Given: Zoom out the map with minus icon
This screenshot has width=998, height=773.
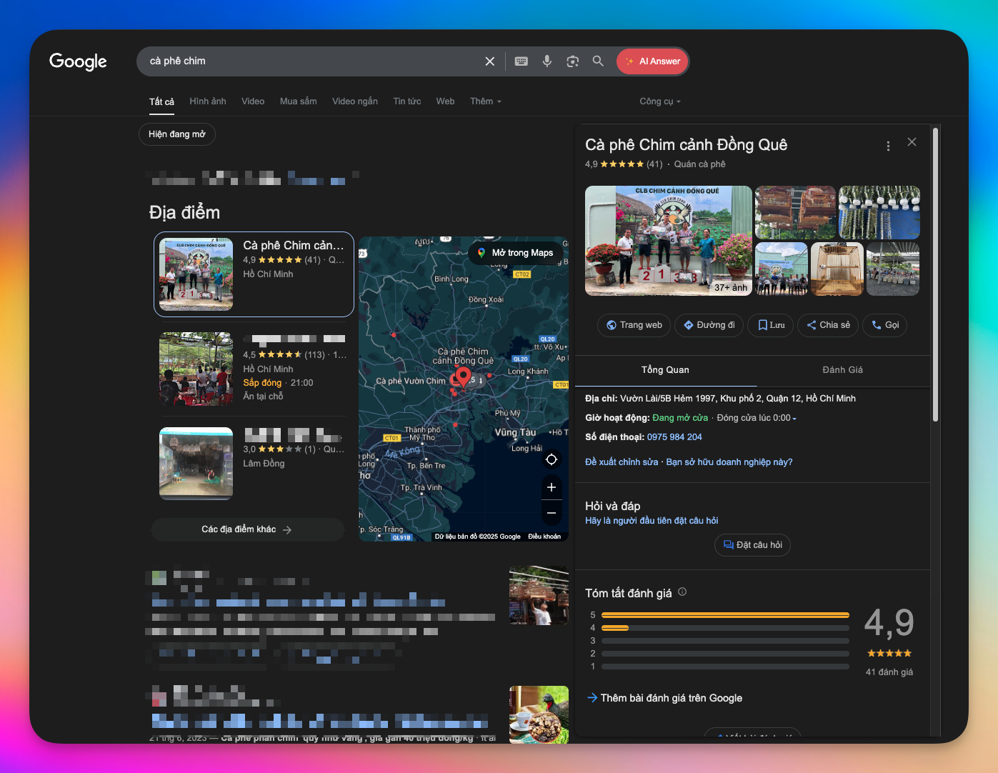Looking at the screenshot, I should (x=552, y=513).
